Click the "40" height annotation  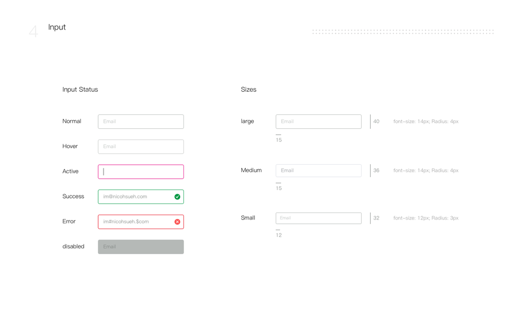tap(376, 122)
